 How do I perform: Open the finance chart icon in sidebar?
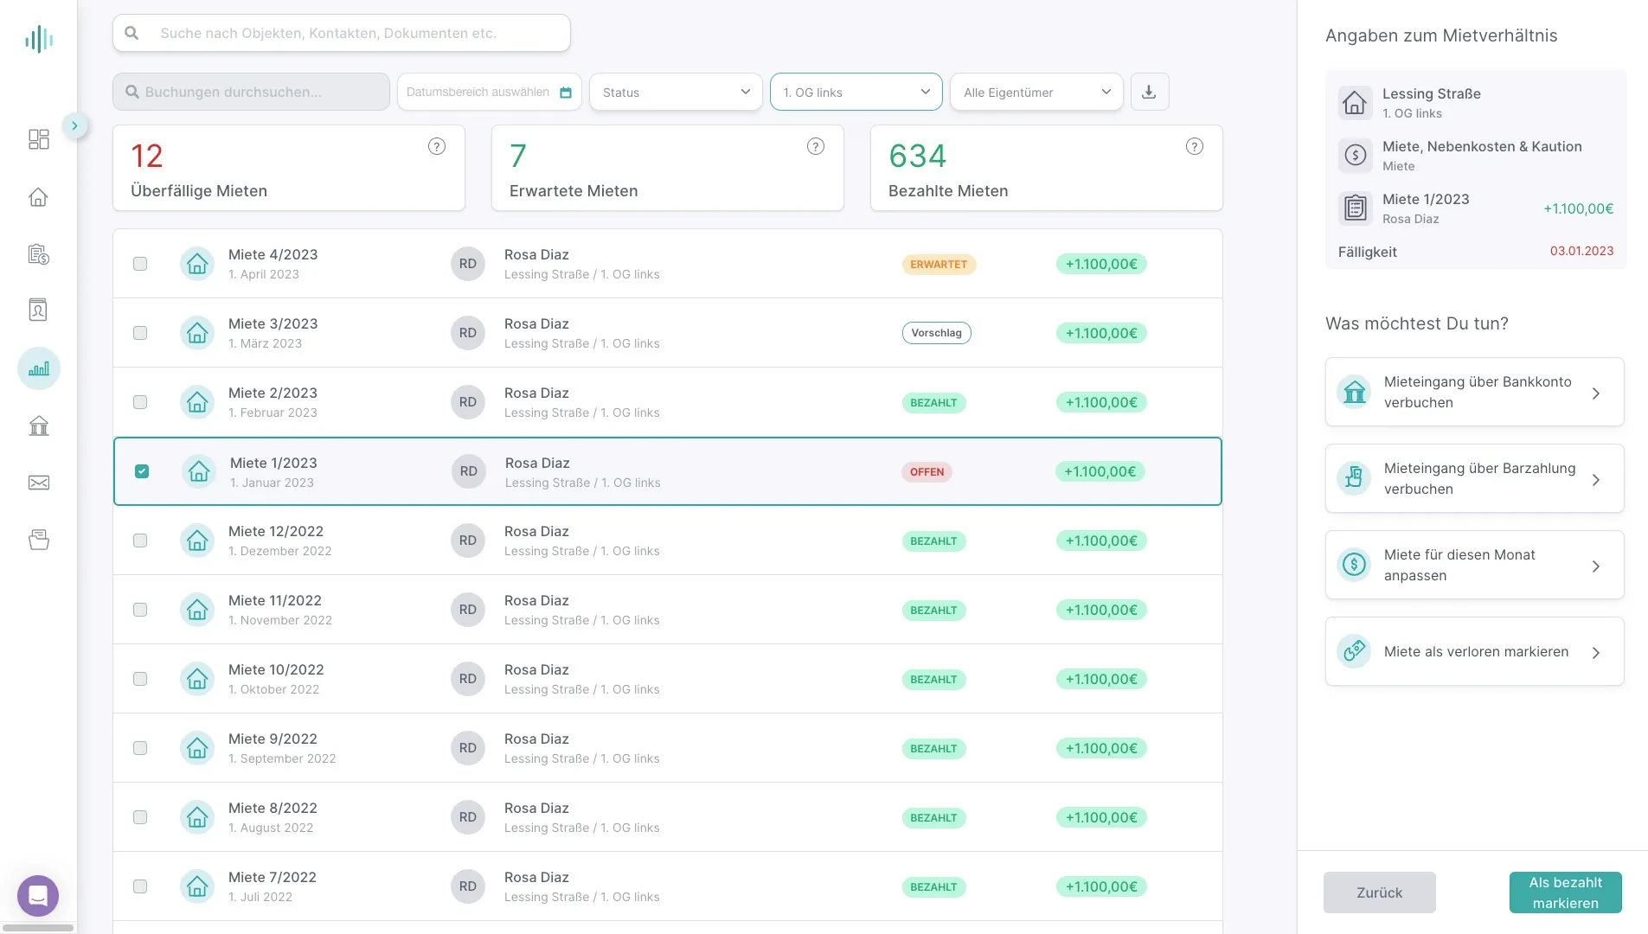39,368
